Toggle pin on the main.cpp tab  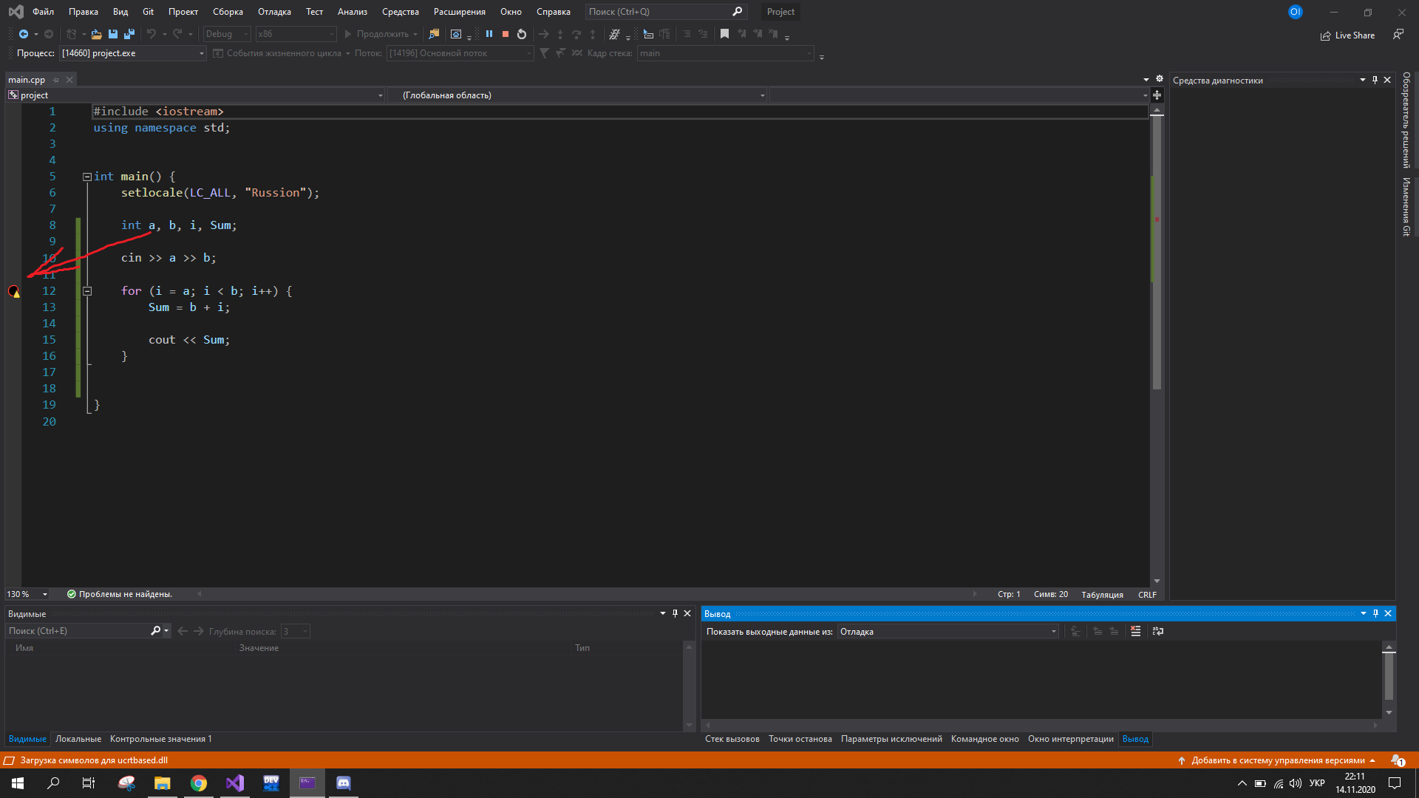point(56,80)
